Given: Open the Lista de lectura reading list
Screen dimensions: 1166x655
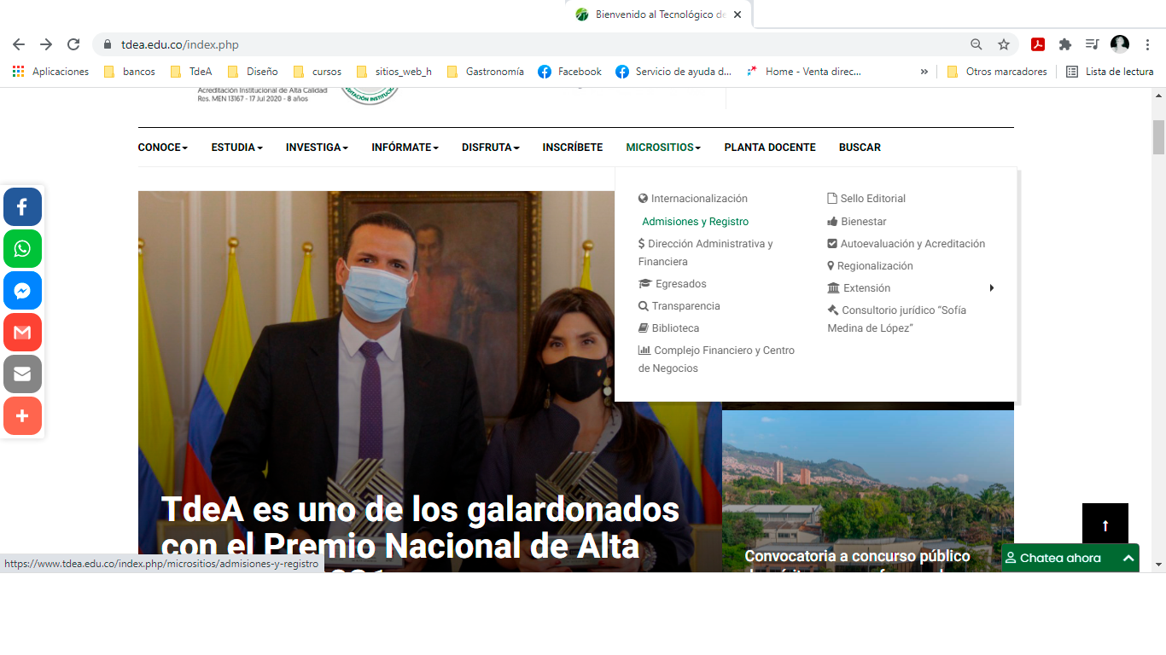Looking at the screenshot, I should 1110,72.
